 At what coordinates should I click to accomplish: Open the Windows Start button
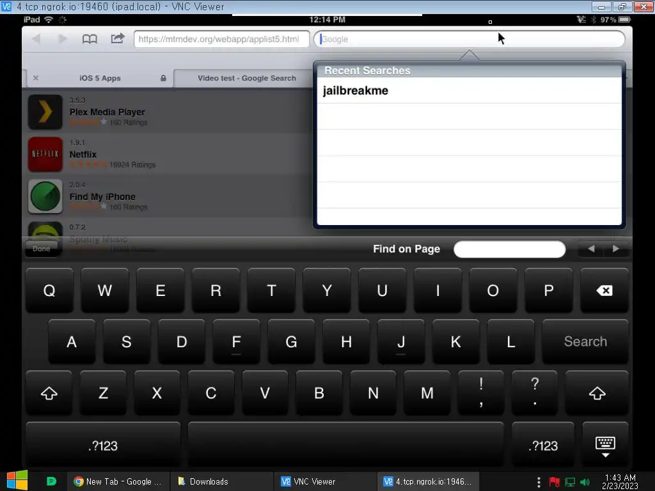click(x=17, y=481)
